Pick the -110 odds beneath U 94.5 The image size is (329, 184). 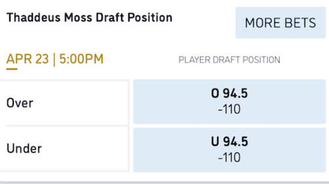pyautogui.click(x=229, y=157)
